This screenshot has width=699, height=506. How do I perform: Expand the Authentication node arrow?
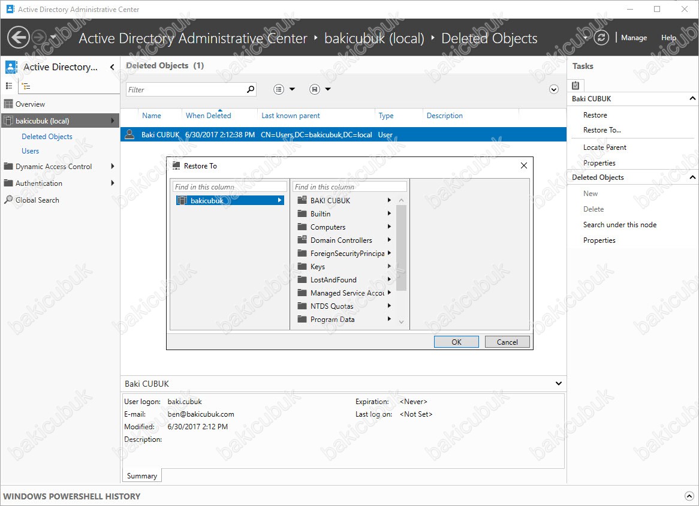point(112,183)
